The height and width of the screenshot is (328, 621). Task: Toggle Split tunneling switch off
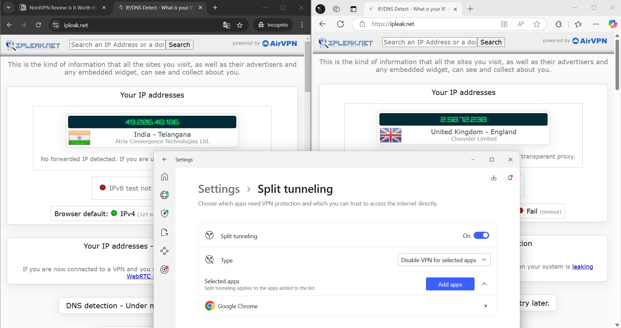tap(481, 236)
